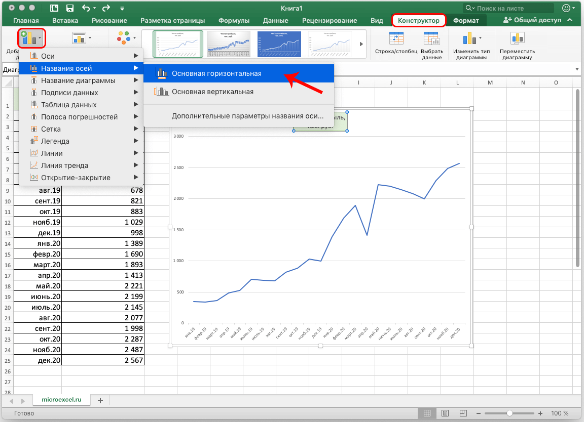Open the Add Chart Element button
Viewport: 584px width, 422px height.
[x=31, y=38]
